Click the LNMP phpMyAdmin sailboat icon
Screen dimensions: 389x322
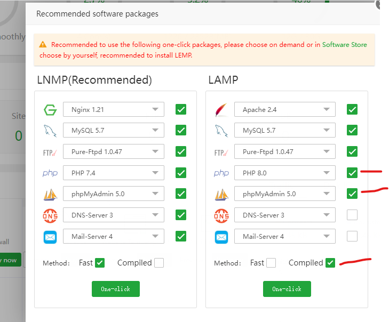(50, 194)
